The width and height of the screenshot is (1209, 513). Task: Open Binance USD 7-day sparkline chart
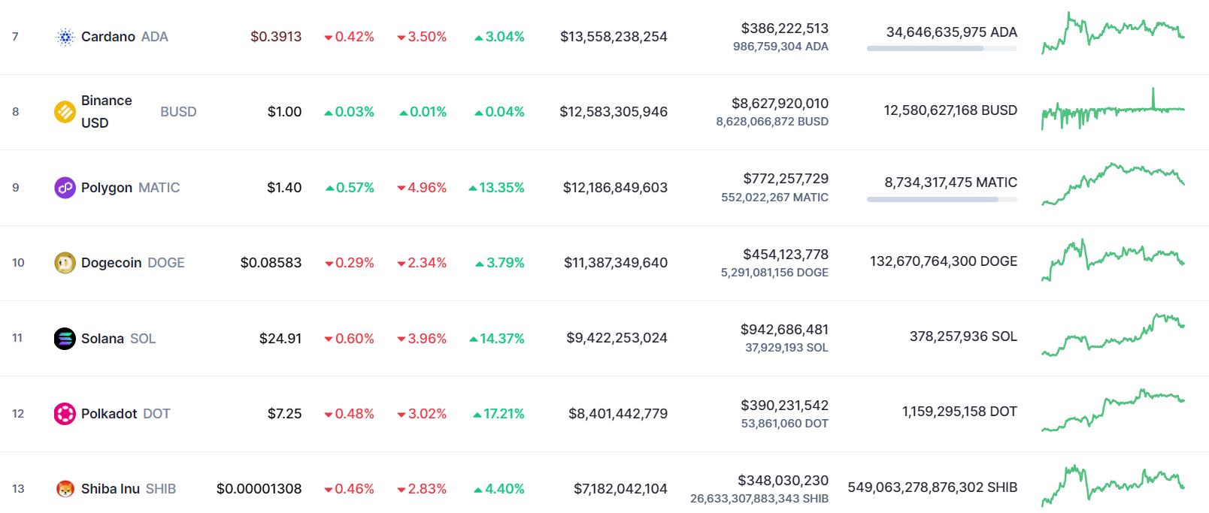coord(1113,110)
